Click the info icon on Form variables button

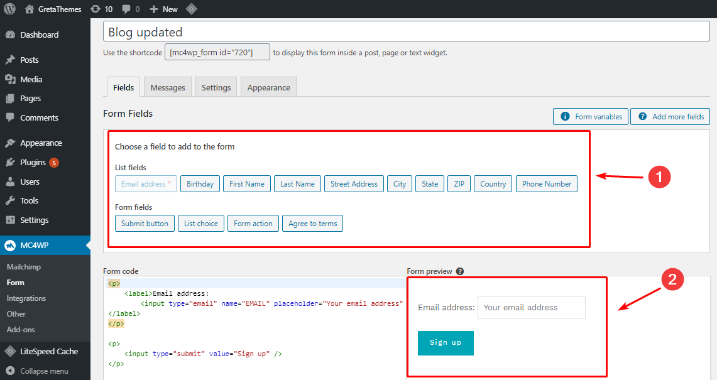pyautogui.click(x=566, y=116)
